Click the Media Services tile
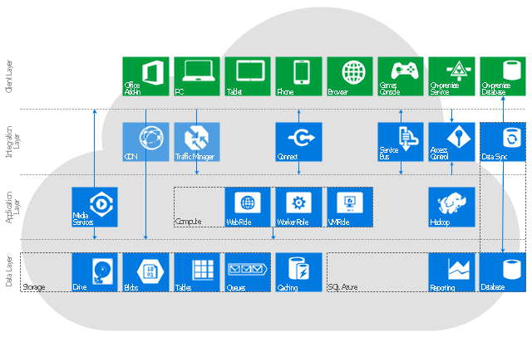The height and width of the screenshot is (337, 532). (95, 207)
